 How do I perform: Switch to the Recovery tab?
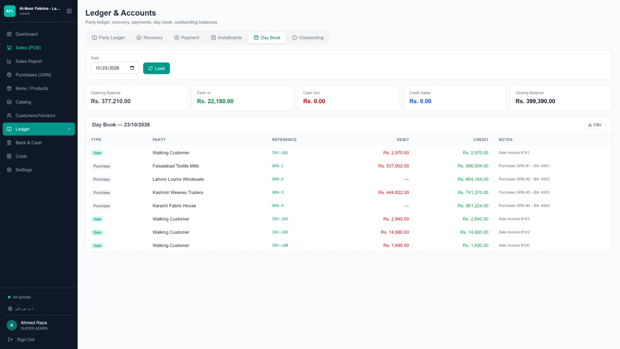click(x=150, y=38)
